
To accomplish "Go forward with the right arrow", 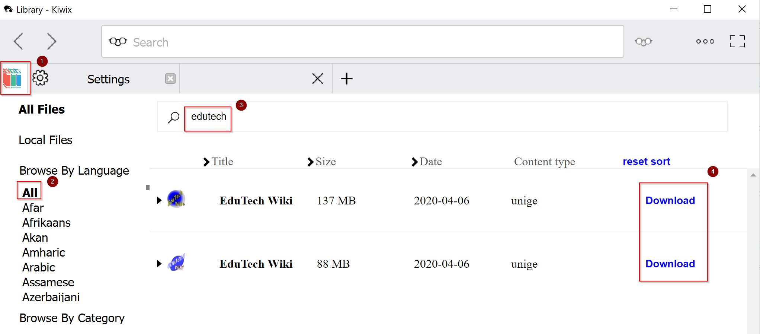I will click(52, 41).
